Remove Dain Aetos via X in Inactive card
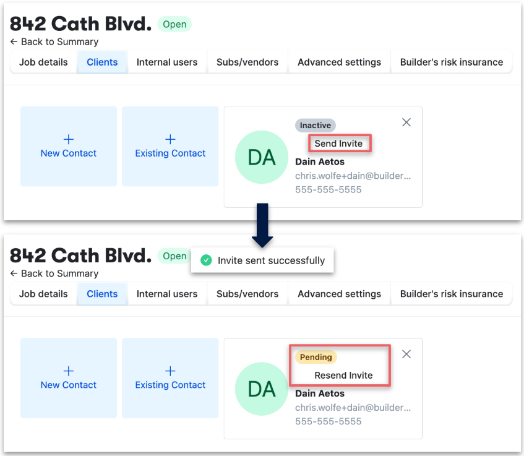 (406, 123)
